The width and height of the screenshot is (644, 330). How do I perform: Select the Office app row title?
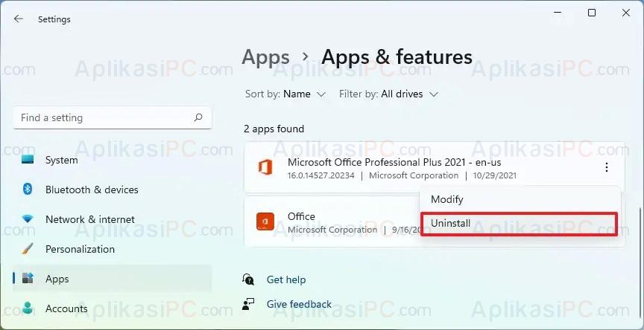301,216
